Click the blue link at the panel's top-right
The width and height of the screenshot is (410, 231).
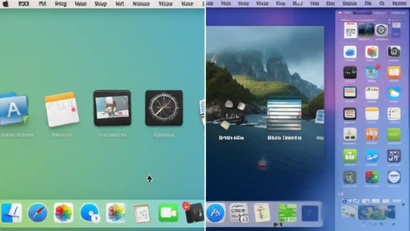click(x=398, y=13)
